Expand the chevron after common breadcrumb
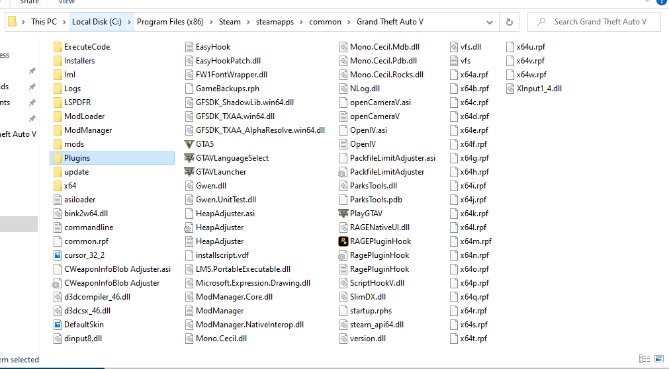 pos(349,22)
